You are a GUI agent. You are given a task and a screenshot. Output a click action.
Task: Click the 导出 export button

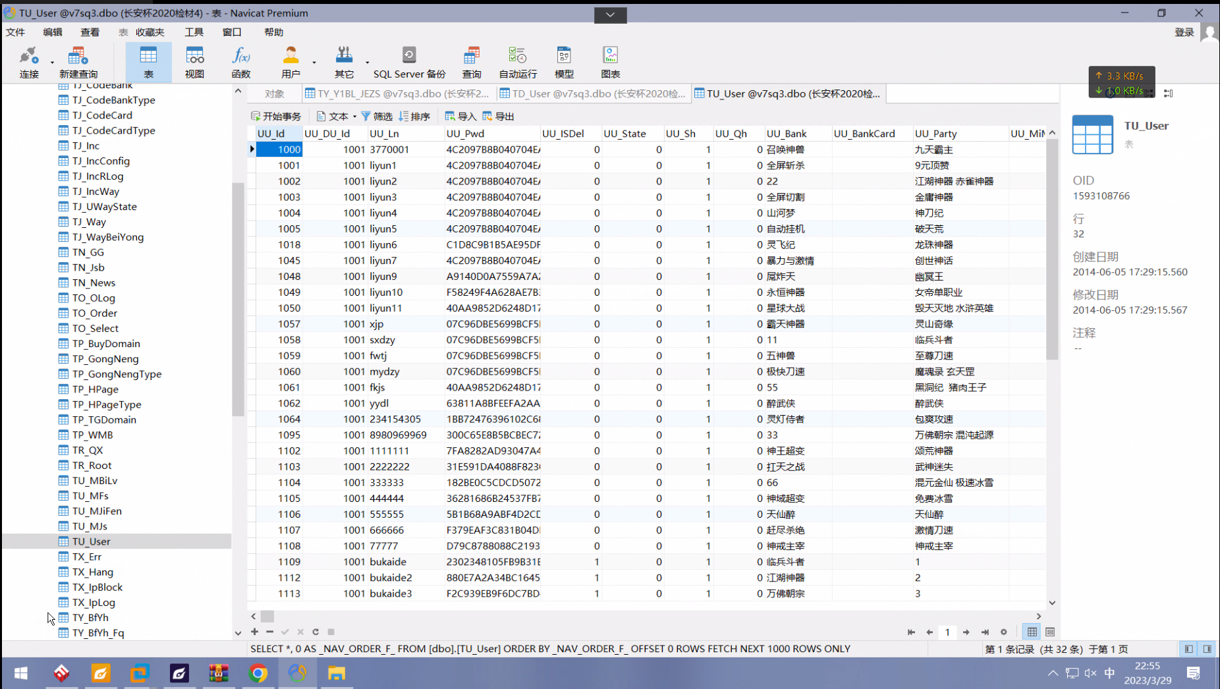(x=499, y=117)
